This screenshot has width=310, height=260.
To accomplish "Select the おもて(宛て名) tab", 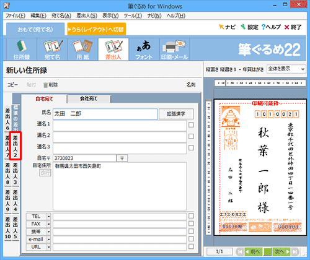I will pyautogui.click(x=35, y=30).
